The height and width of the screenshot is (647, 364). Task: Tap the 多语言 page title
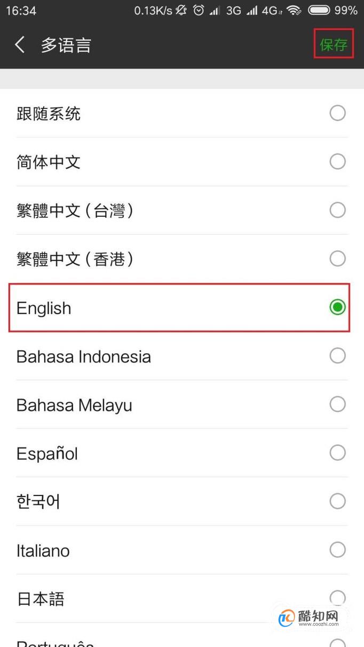tap(66, 45)
